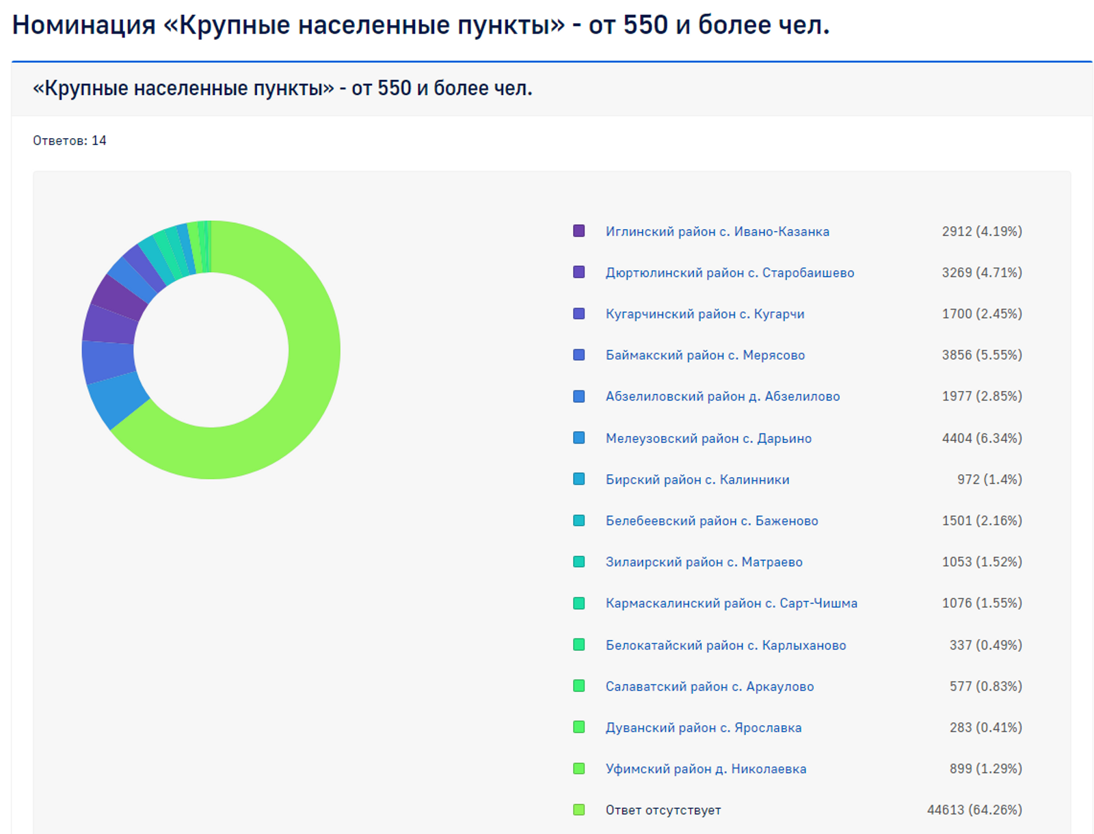Viewport: 1094px width, 834px height.
Task: Click the light-green swatch for Ответ отсутствует
Action: pyautogui.click(x=578, y=810)
